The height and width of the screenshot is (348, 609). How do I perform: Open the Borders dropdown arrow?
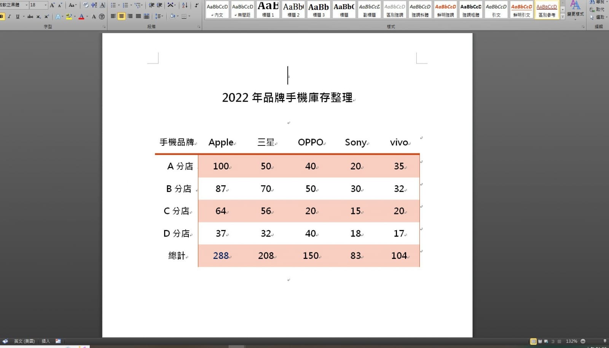click(189, 16)
